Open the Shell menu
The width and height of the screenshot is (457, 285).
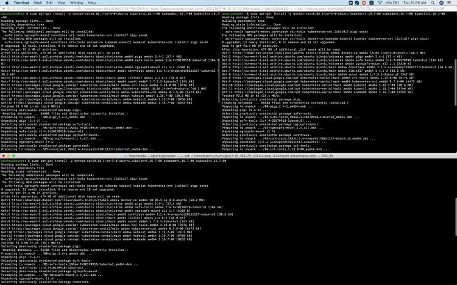40,2
